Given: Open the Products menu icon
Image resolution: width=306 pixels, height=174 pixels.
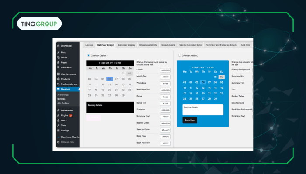Looking at the screenshot, I should (x=58, y=79).
